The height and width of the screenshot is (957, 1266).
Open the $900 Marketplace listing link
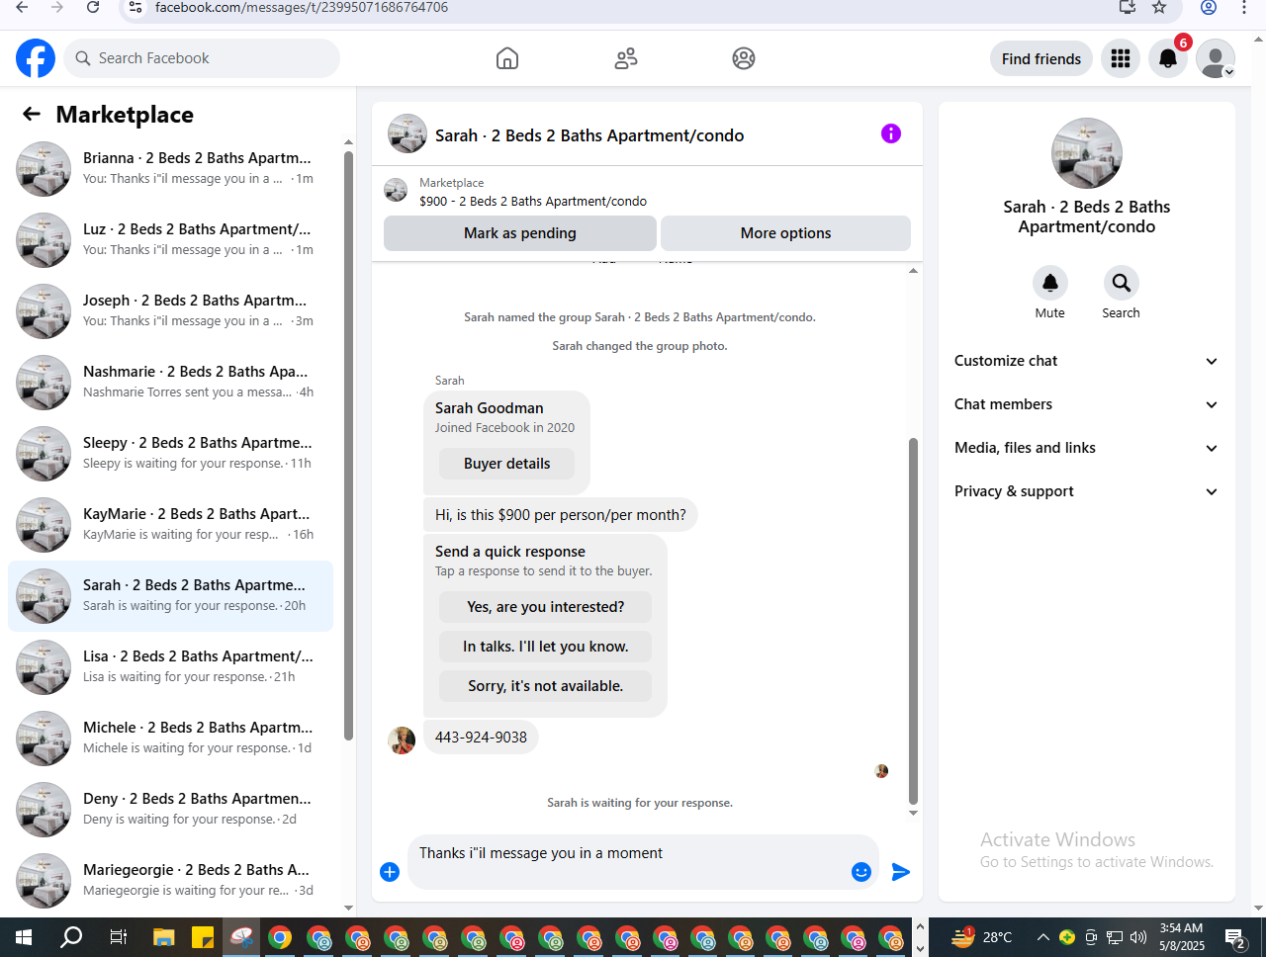(x=533, y=201)
